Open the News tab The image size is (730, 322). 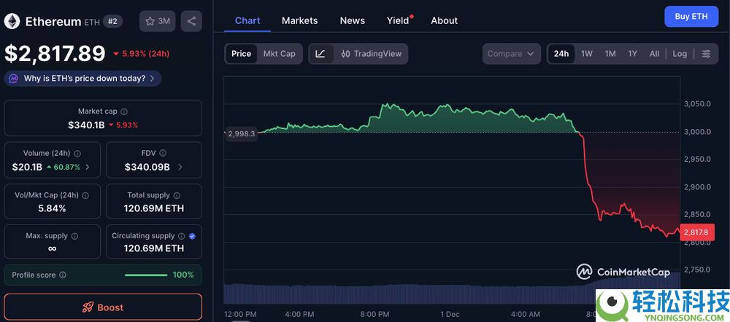click(x=353, y=20)
